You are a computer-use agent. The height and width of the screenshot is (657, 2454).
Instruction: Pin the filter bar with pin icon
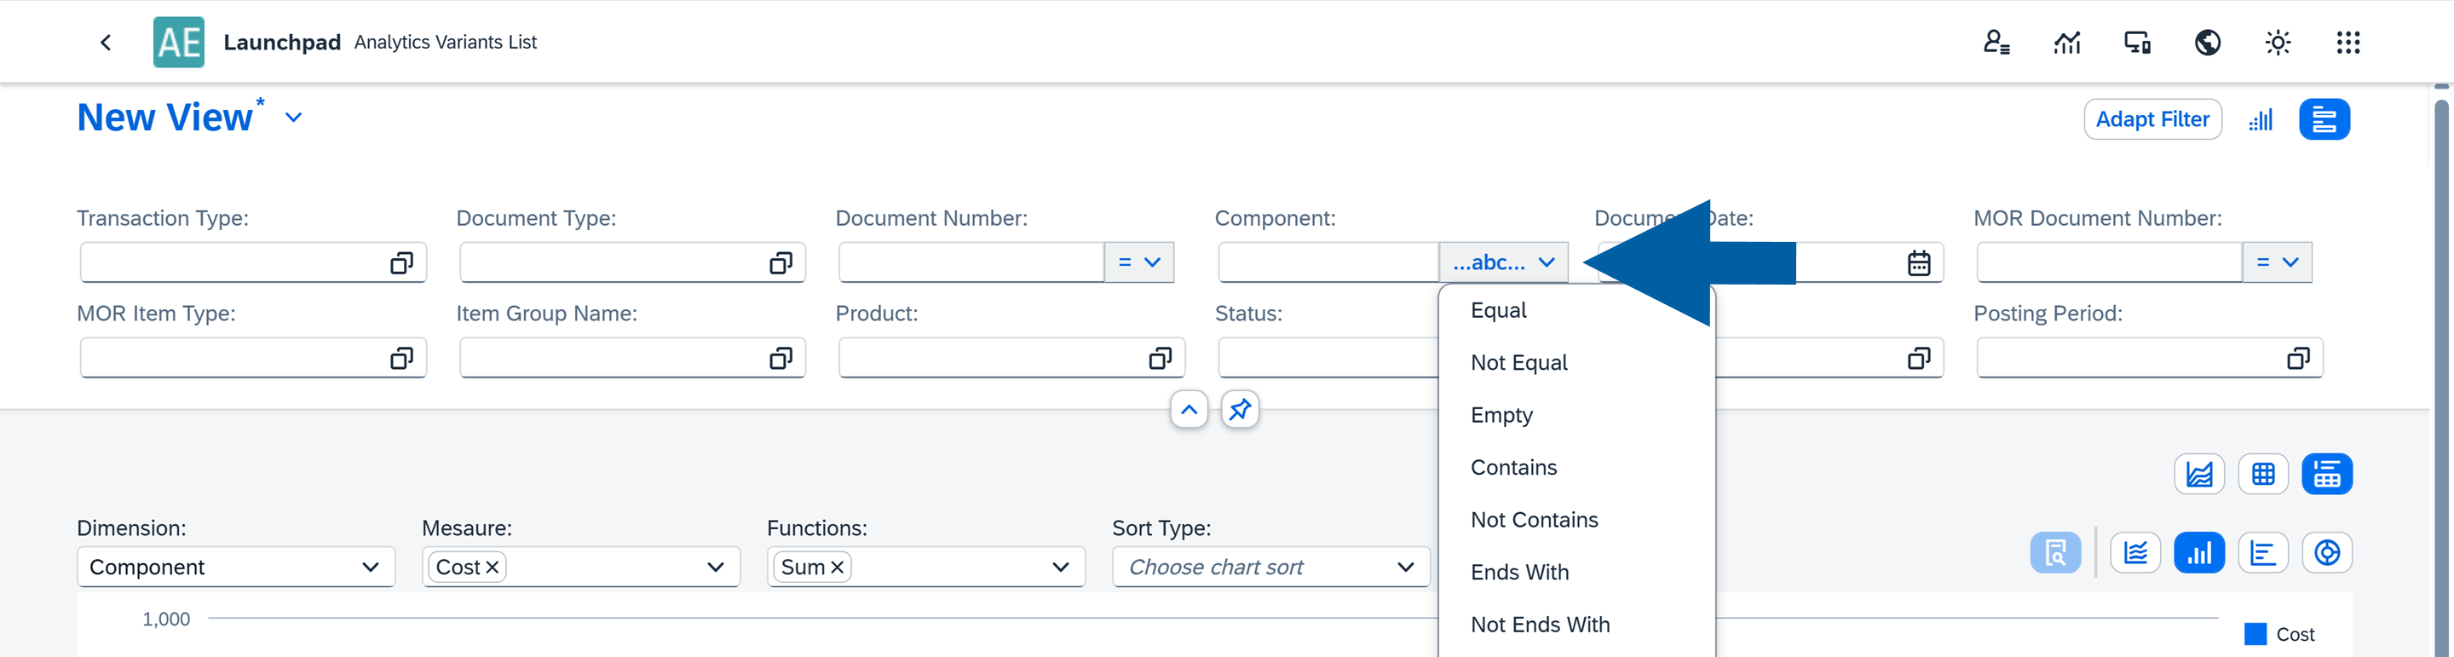coord(1240,409)
